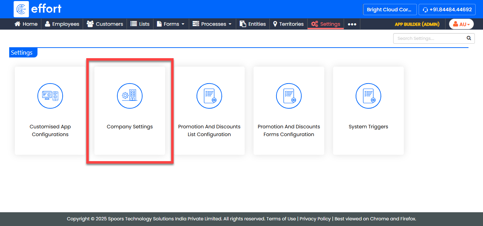Open the System Triggers icon
483x226 pixels.
368,96
